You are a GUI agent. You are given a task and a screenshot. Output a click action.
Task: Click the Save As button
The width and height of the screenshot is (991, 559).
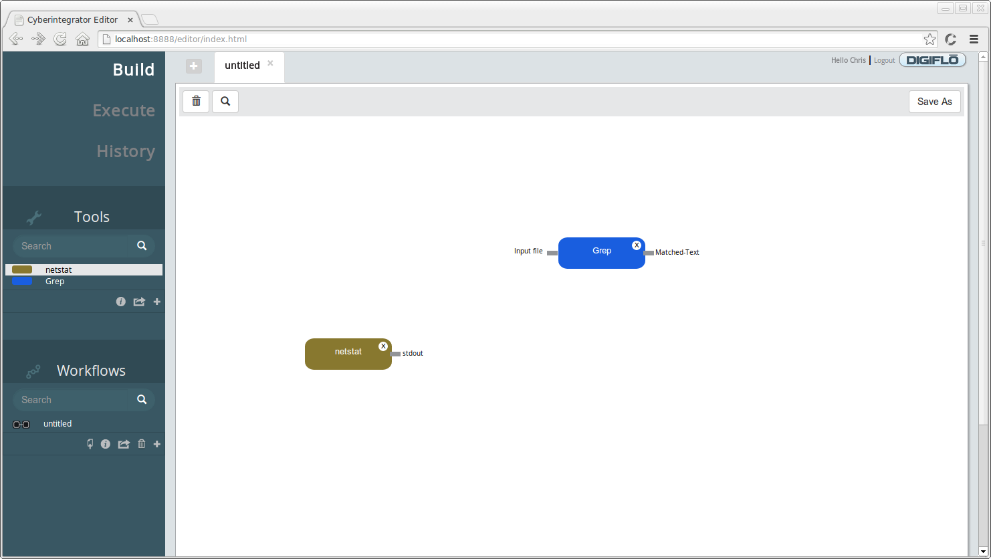[x=934, y=102]
